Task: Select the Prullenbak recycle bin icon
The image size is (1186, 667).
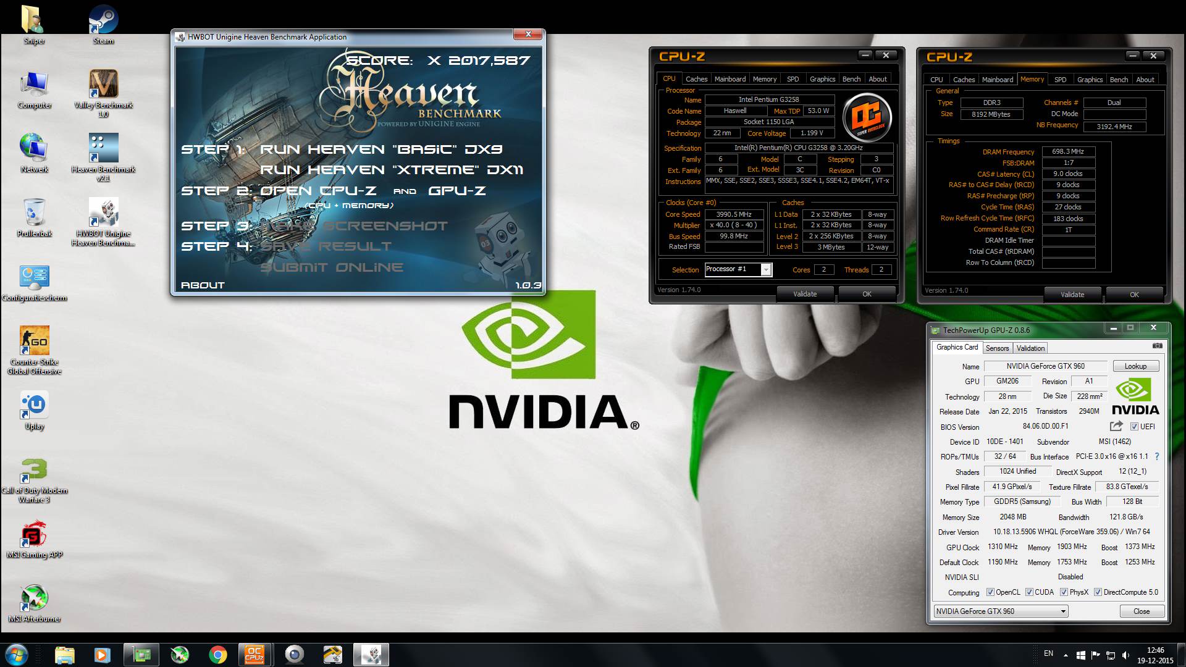Action: point(34,217)
